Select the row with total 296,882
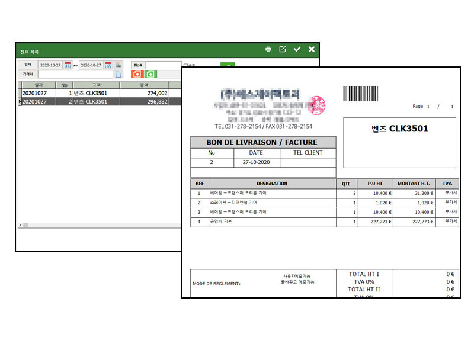This screenshot has width=474, height=337. [x=100, y=101]
